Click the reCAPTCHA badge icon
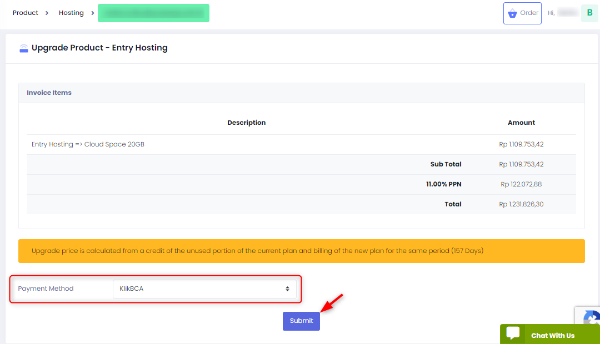 pyautogui.click(x=591, y=318)
